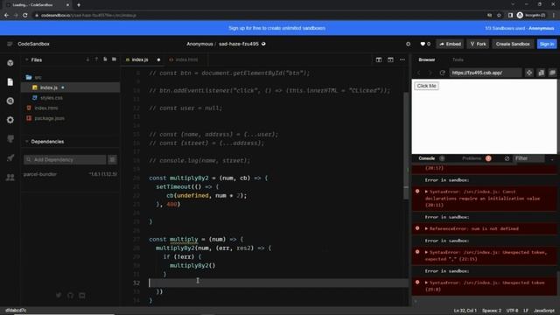The height and width of the screenshot is (315, 560).
Task: Focus the Add Dependency search field
Action: click(65, 159)
